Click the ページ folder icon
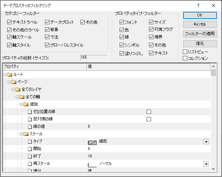This screenshot has height=177, width=222. [14, 82]
